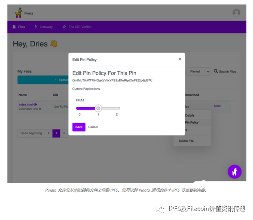253x220 pixels.
Task: Close the Edit Pin Policy dialog
Action: 180,59
